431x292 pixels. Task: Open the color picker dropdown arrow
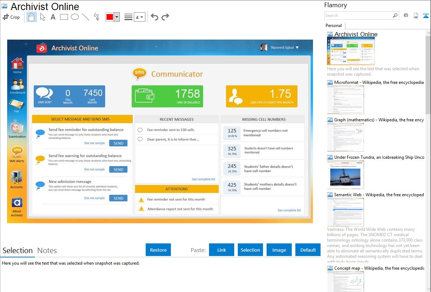pyautogui.click(x=117, y=17)
